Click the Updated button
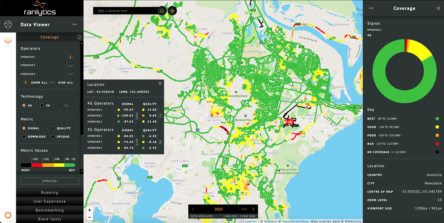This screenshot has width=444, height=223. (x=50, y=181)
